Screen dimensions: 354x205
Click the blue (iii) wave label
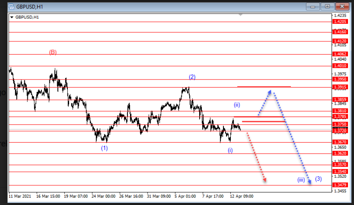click(301, 180)
